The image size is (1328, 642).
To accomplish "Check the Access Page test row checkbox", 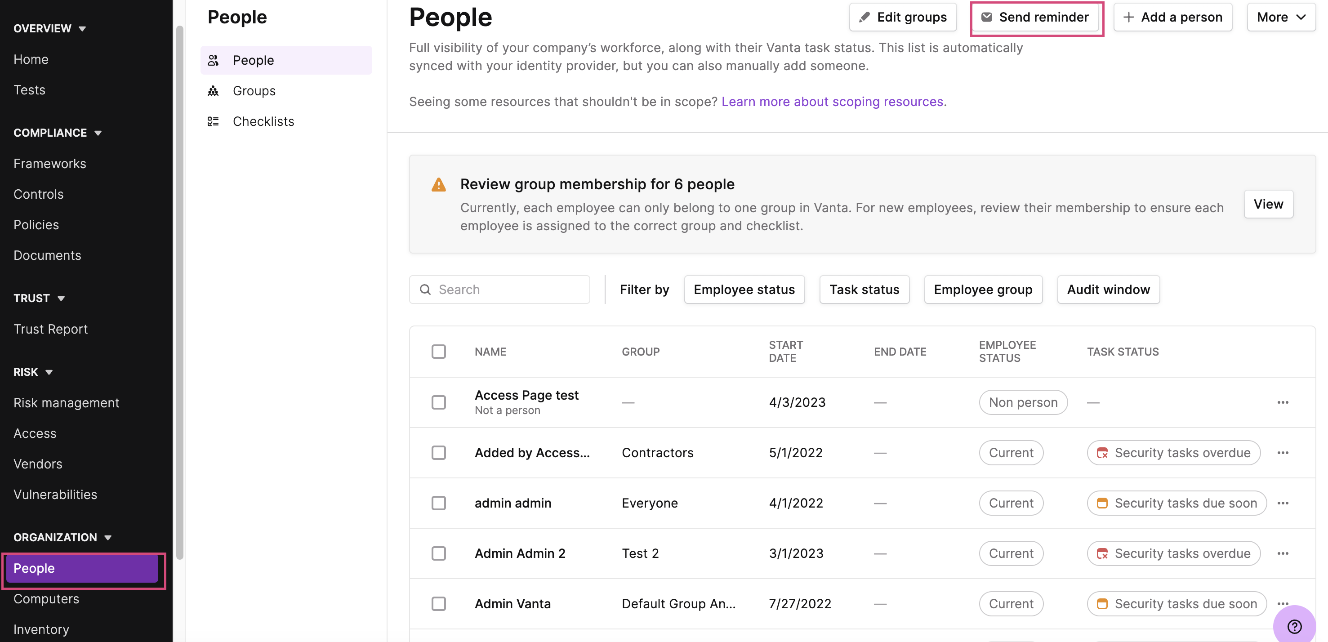I will point(439,402).
